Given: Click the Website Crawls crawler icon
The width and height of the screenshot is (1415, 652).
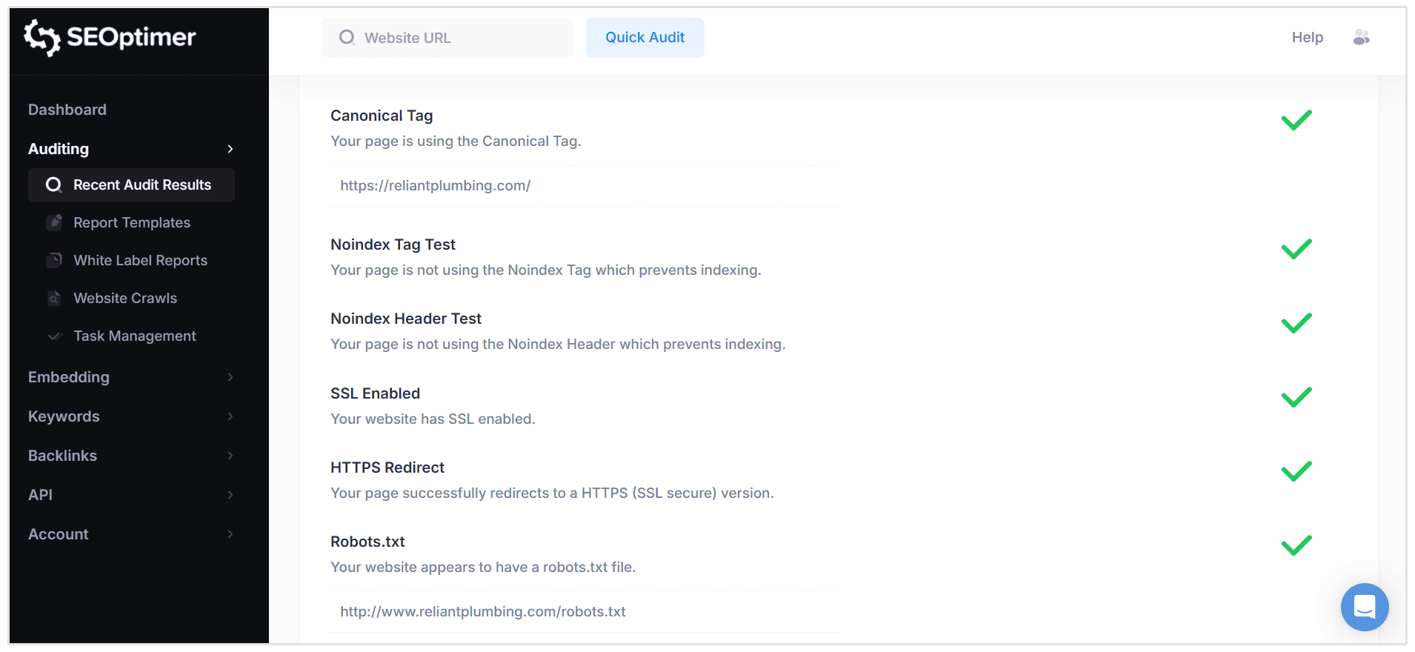Looking at the screenshot, I should click(x=55, y=298).
